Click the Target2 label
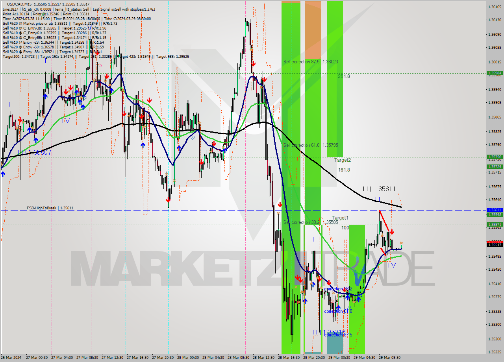Image resolution: width=504 pixels, height=362 pixels. pyautogui.click(x=343, y=160)
